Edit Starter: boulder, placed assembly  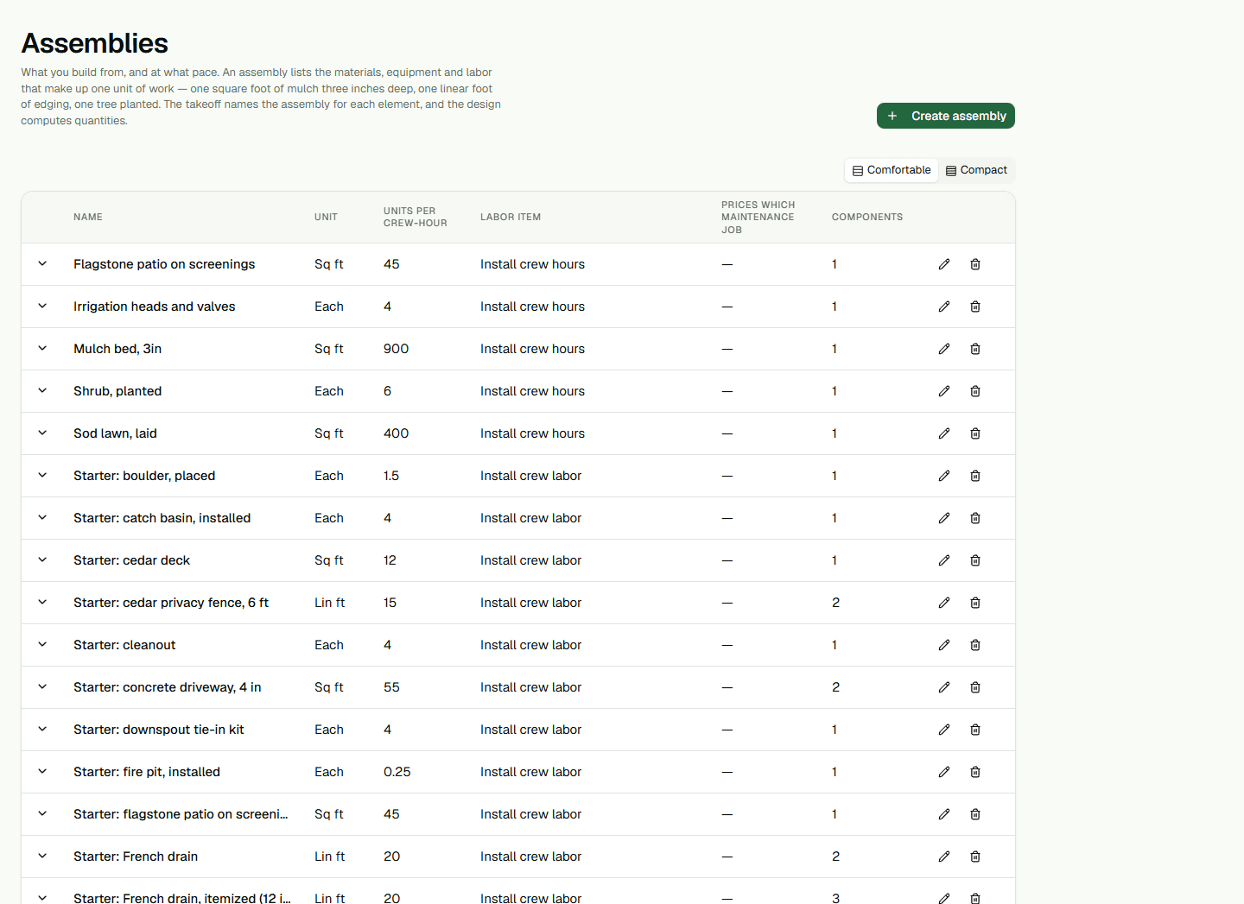[944, 476]
